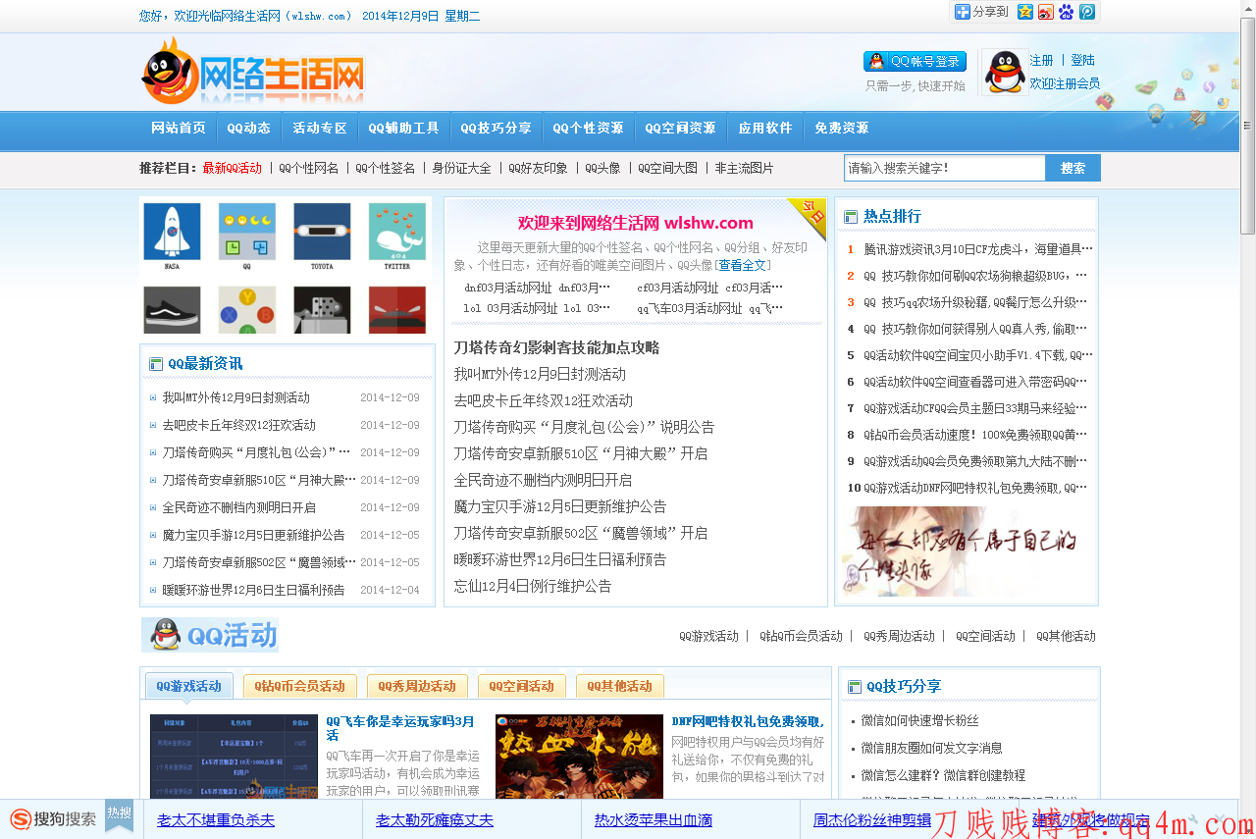Open QQ空间资源 in navigation bar
The width and height of the screenshot is (1256, 839).
tap(680, 129)
